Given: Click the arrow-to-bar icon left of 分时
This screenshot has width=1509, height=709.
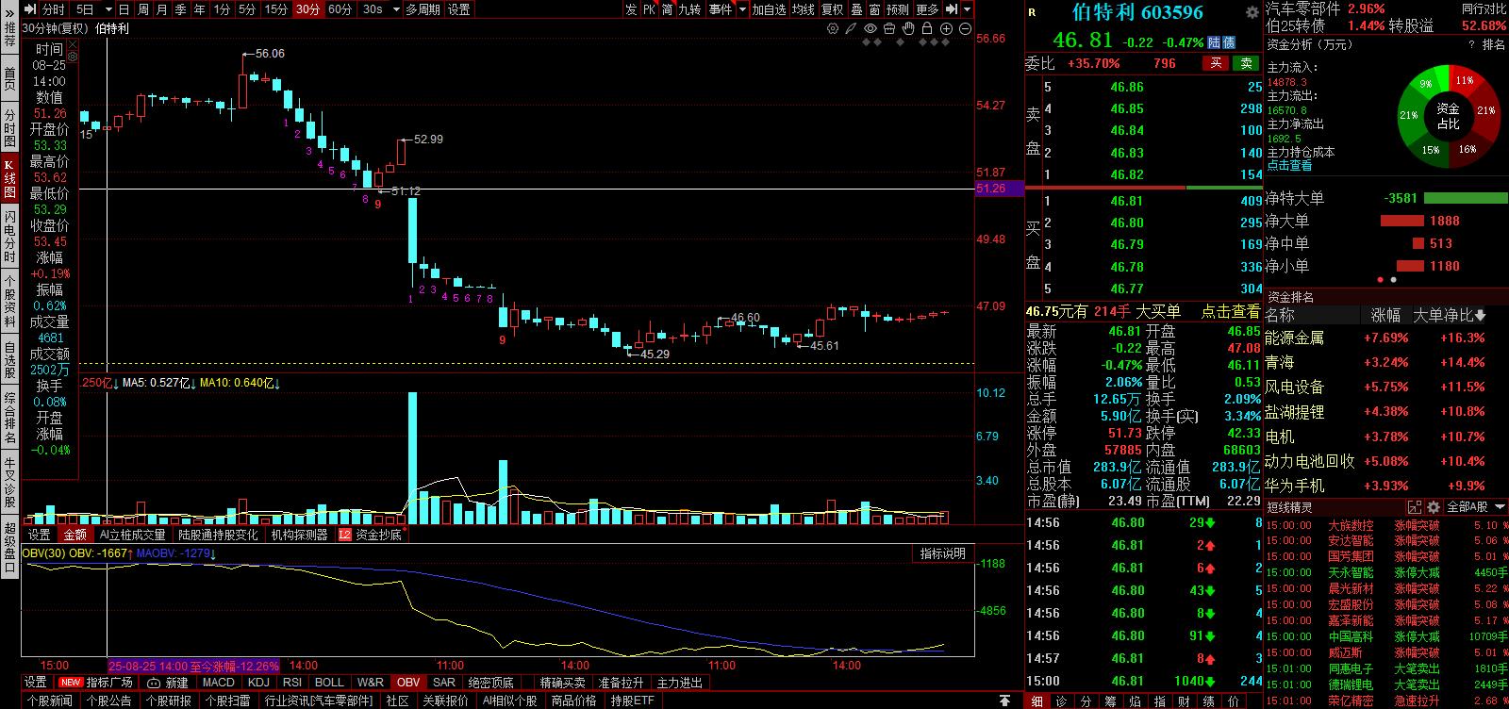Looking at the screenshot, I should (x=30, y=9).
